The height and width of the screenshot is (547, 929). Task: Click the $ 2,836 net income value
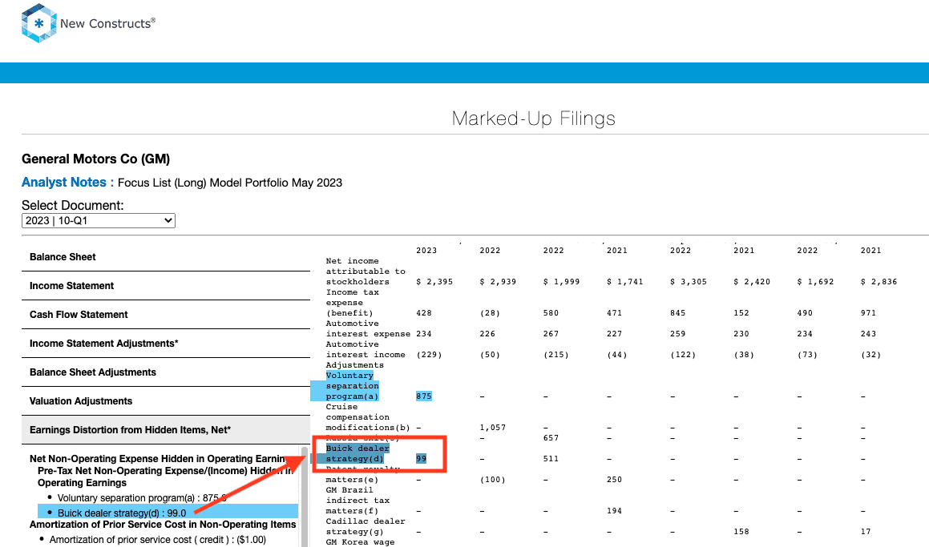[x=879, y=282]
